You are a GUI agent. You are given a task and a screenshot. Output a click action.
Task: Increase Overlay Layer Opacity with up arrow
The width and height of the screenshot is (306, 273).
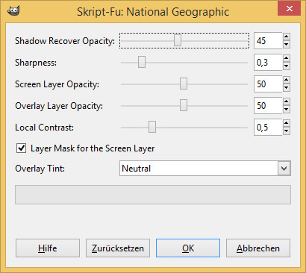tap(287, 101)
